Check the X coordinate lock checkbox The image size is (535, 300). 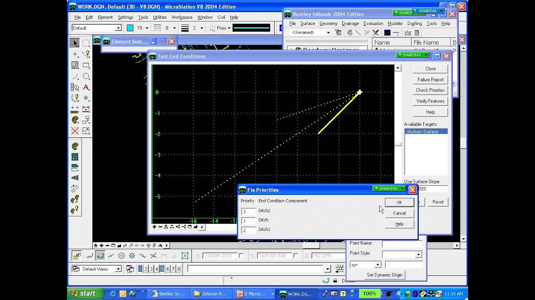[241, 255]
